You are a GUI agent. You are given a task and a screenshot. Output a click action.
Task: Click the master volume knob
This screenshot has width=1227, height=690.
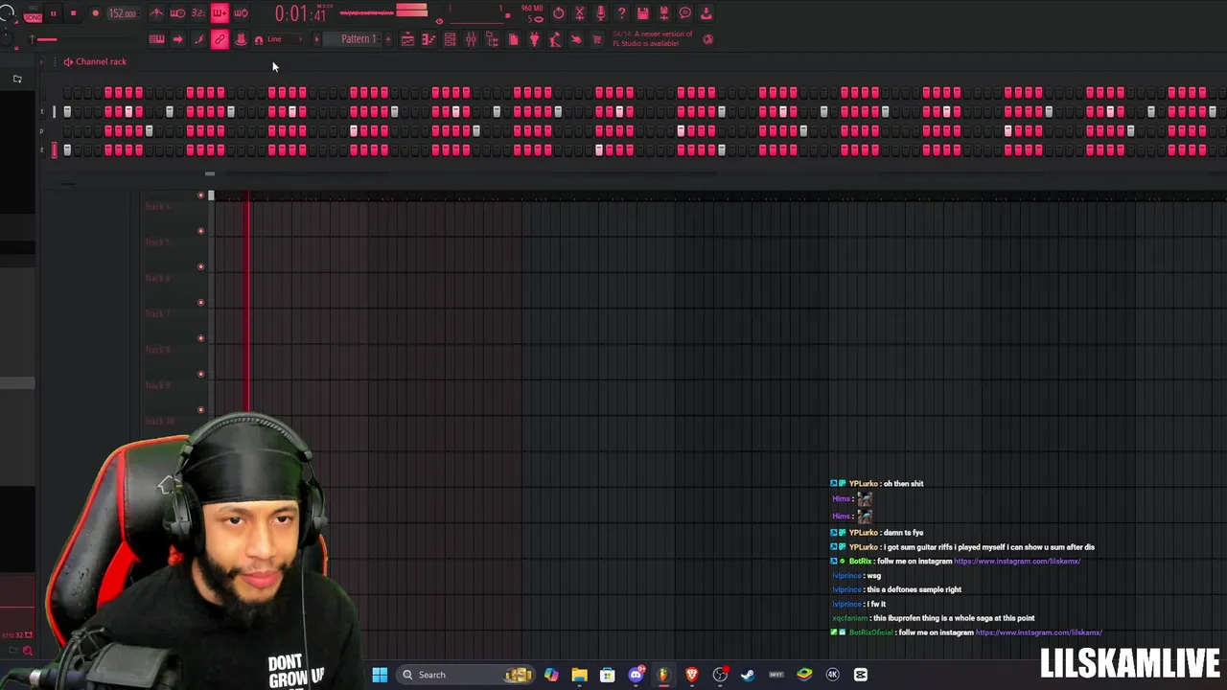(x=8, y=12)
